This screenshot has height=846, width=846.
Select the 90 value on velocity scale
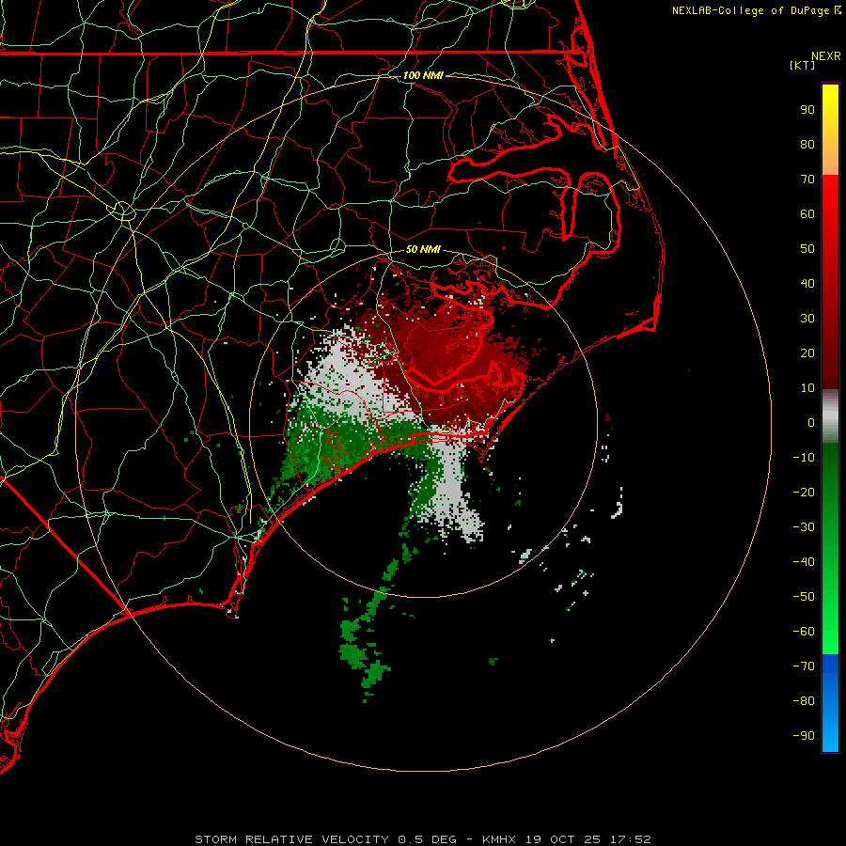[807, 110]
